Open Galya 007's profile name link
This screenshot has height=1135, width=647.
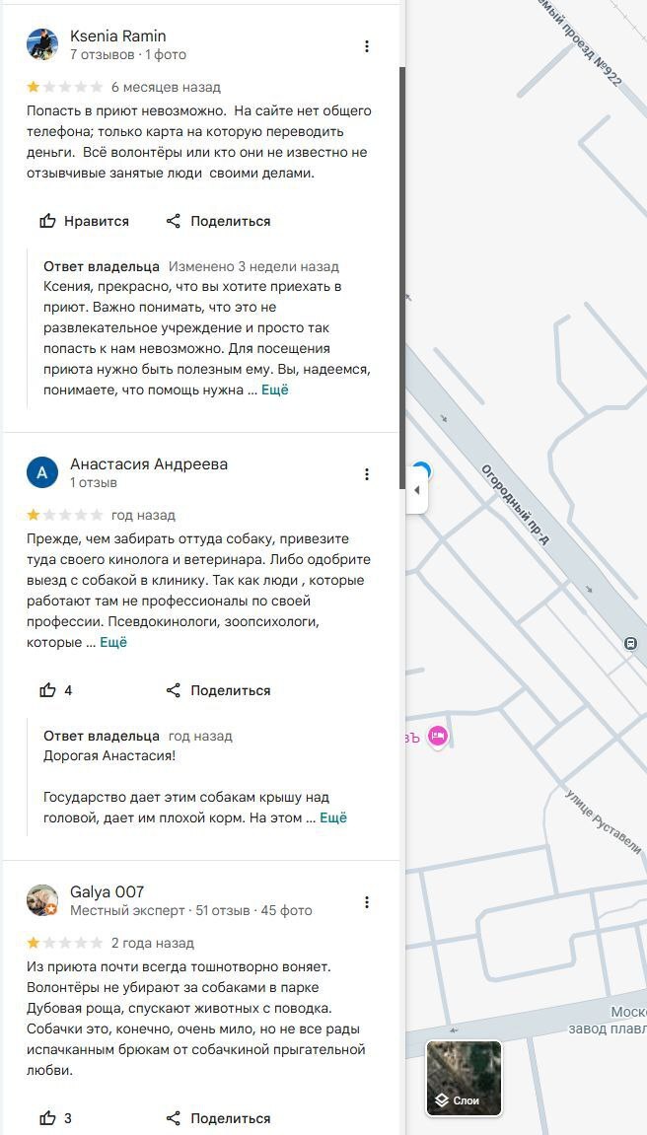click(x=107, y=891)
